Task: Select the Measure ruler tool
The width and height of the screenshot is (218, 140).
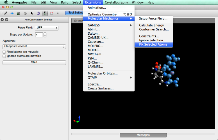Action: (51, 13)
